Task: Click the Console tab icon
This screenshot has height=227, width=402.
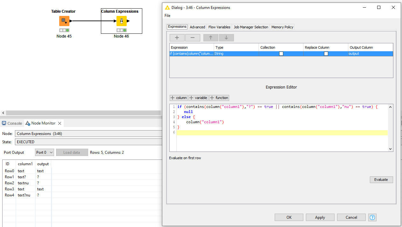Action: 4,123
